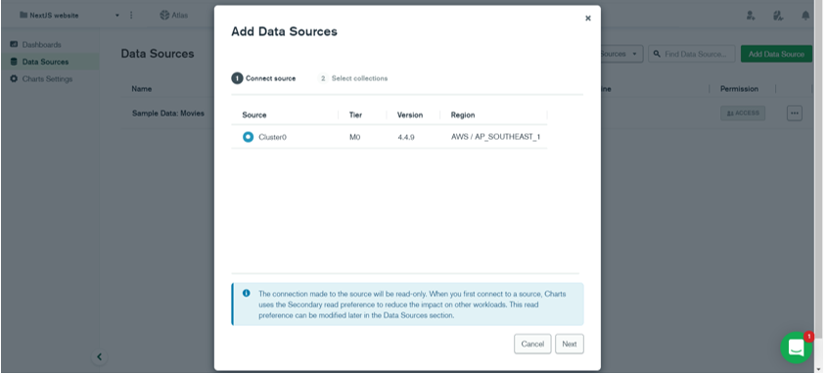Click the Data Sources database icon
The height and width of the screenshot is (374, 827).
click(14, 62)
